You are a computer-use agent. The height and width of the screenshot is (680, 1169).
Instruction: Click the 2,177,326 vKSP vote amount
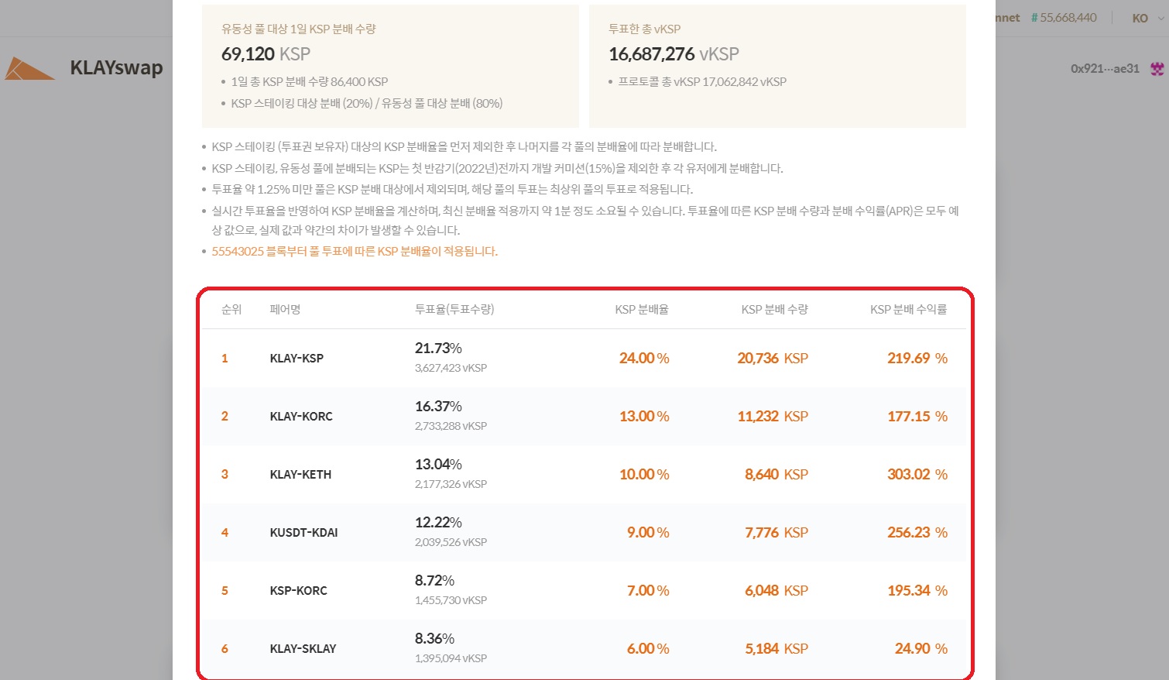pos(451,485)
